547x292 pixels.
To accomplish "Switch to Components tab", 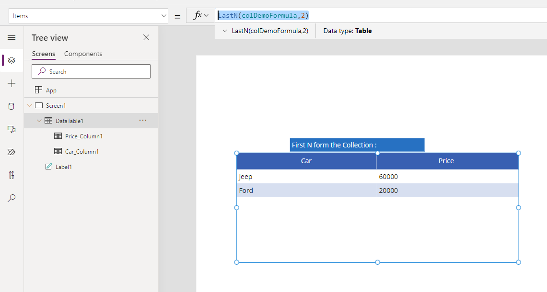I will point(83,54).
